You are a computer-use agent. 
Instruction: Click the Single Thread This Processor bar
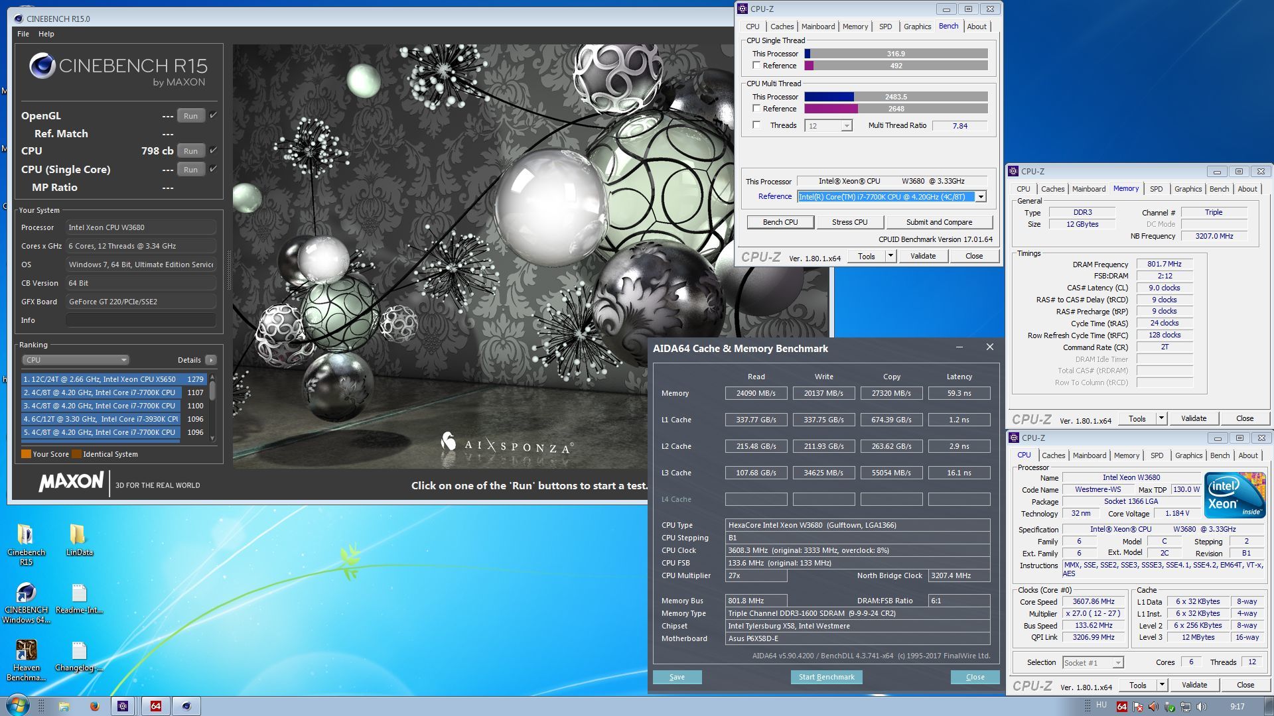pyautogui.click(x=896, y=54)
